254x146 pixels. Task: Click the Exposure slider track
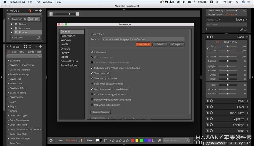click(x=228, y=56)
